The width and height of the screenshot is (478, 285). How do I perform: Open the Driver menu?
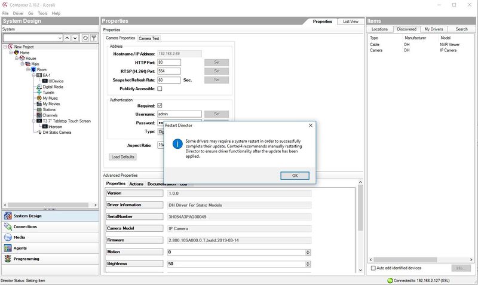[x=18, y=13]
